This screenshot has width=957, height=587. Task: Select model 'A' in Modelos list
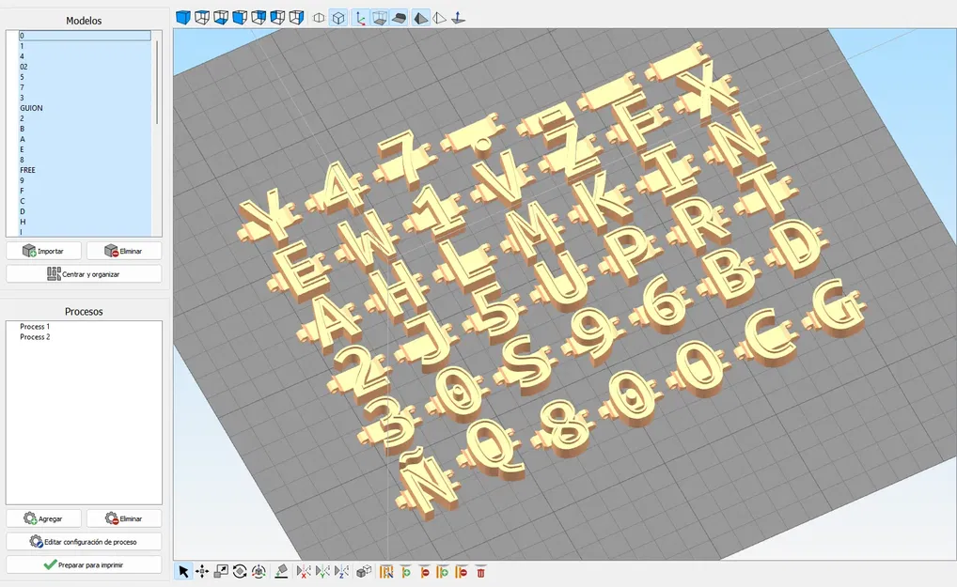point(85,139)
